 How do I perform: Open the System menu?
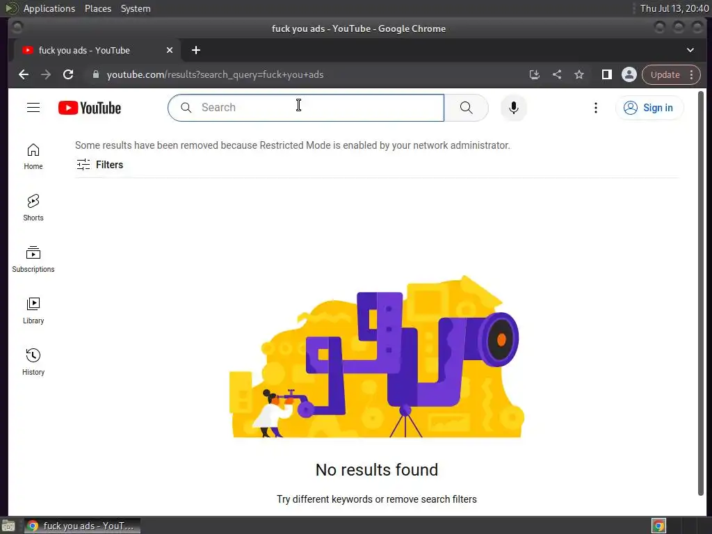pos(136,8)
